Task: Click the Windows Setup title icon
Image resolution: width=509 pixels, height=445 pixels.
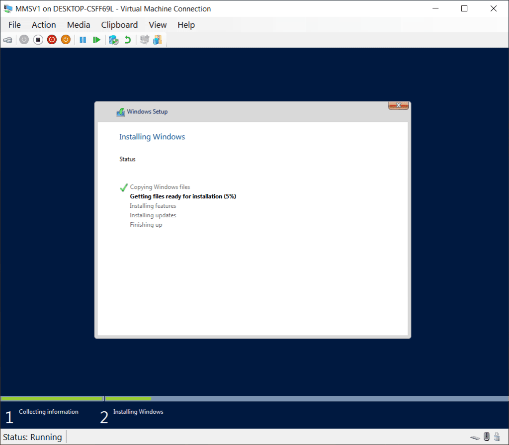Action: click(x=121, y=112)
